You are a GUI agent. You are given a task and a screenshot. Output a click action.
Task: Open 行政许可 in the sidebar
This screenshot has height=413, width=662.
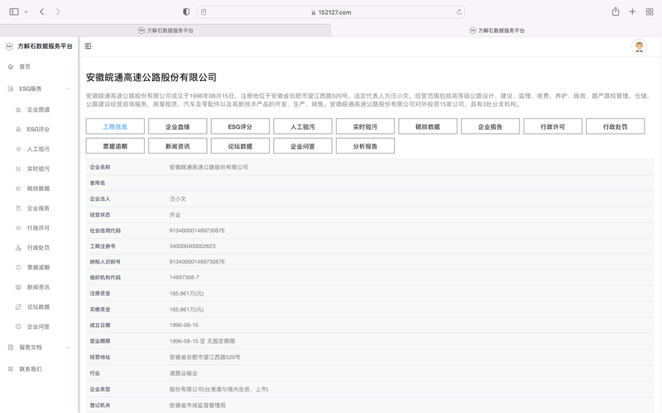[39, 228]
